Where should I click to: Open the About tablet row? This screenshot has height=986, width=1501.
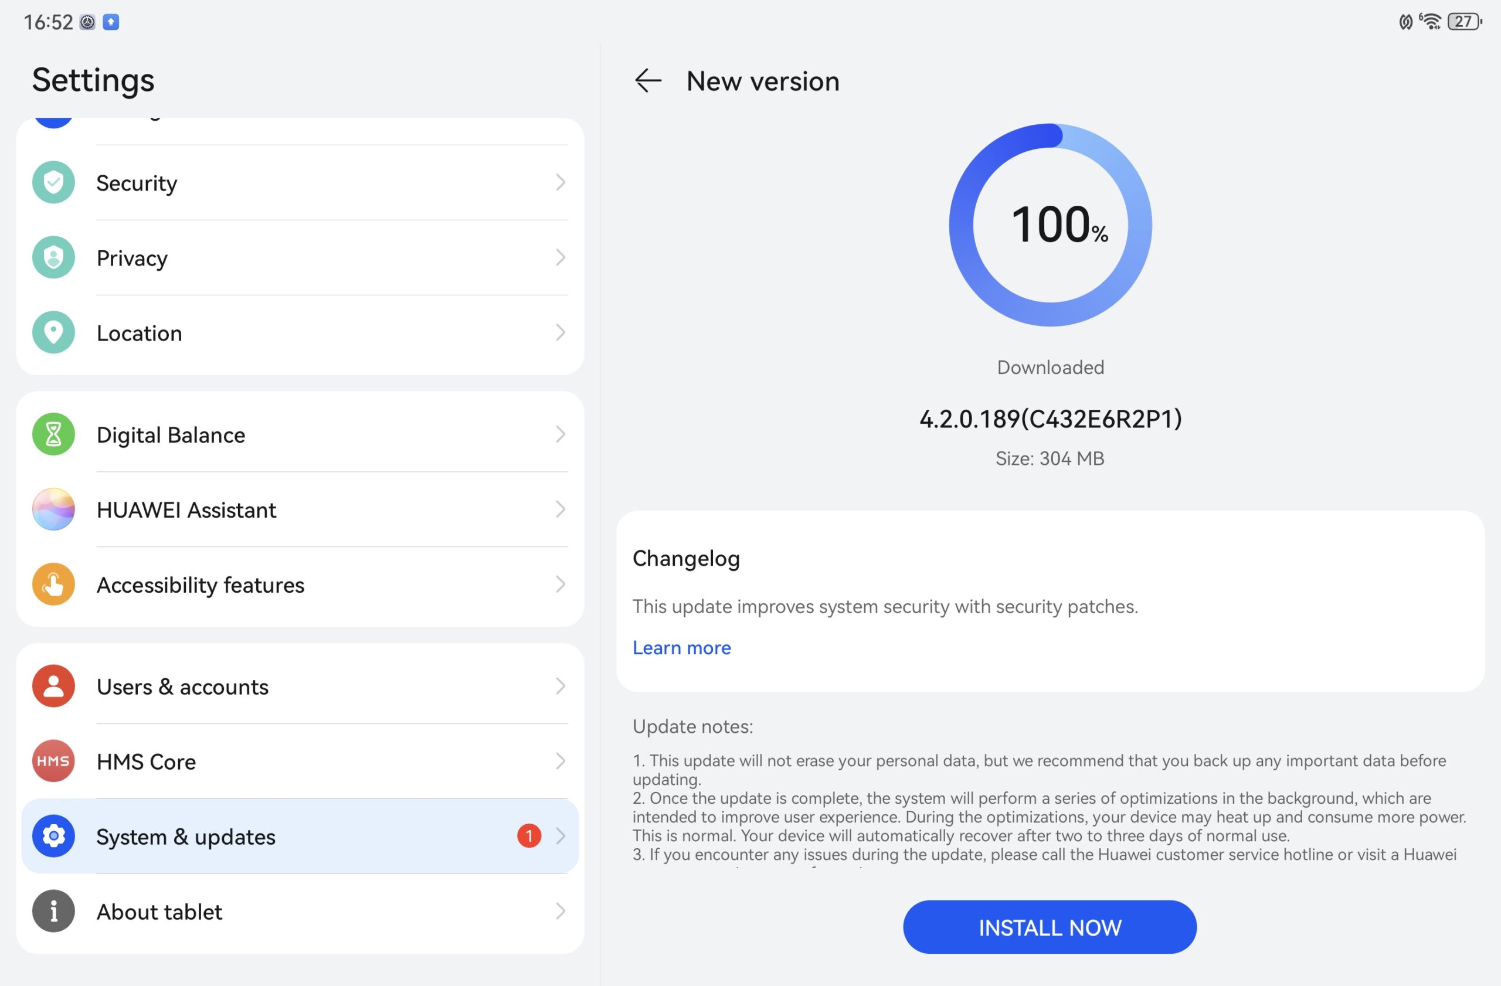point(300,911)
